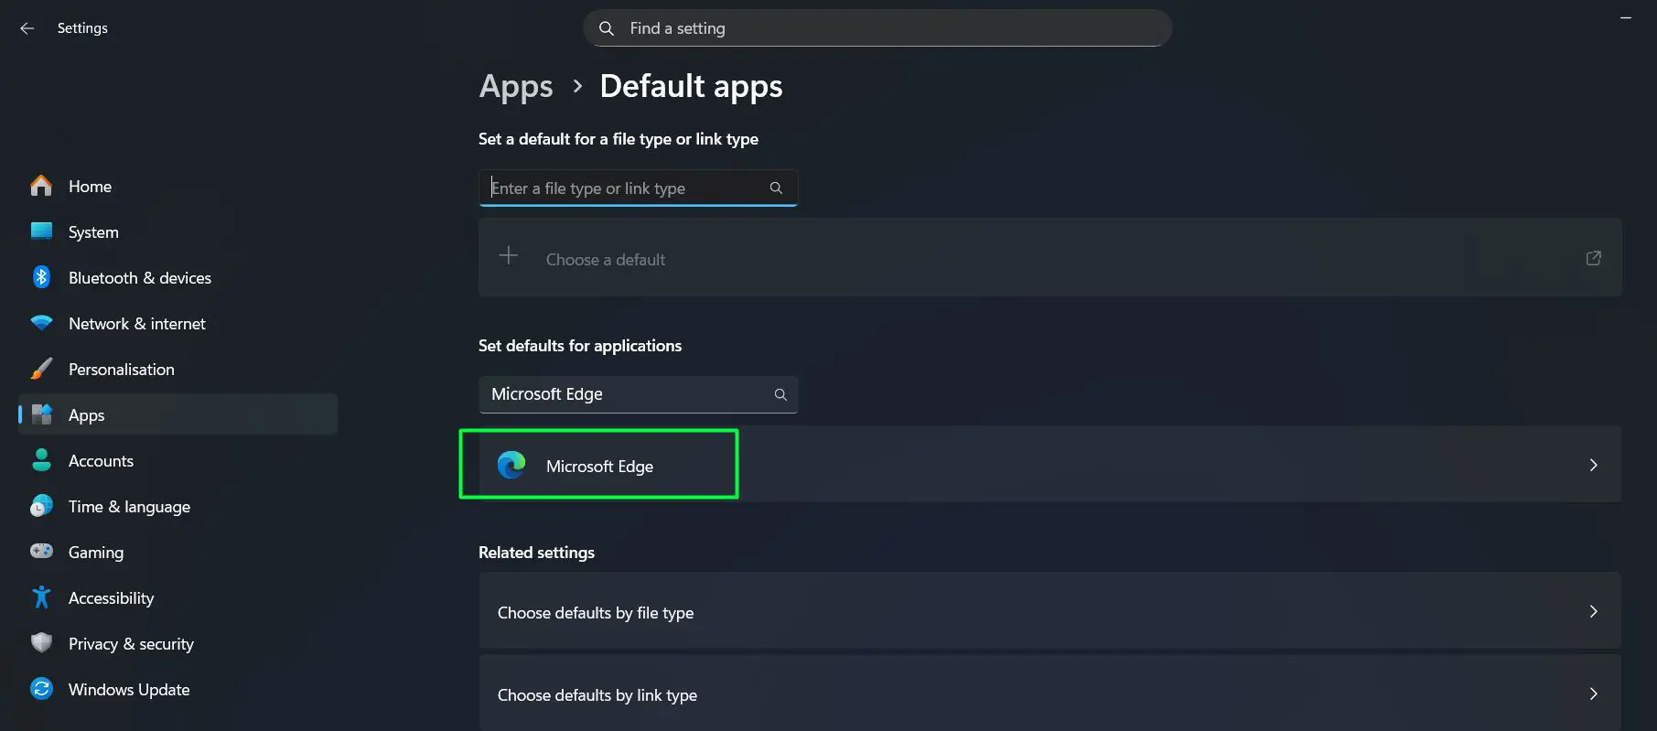Click the Accessibility icon
The height and width of the screenshot is (731, 1657).
[x=41, y=597]
